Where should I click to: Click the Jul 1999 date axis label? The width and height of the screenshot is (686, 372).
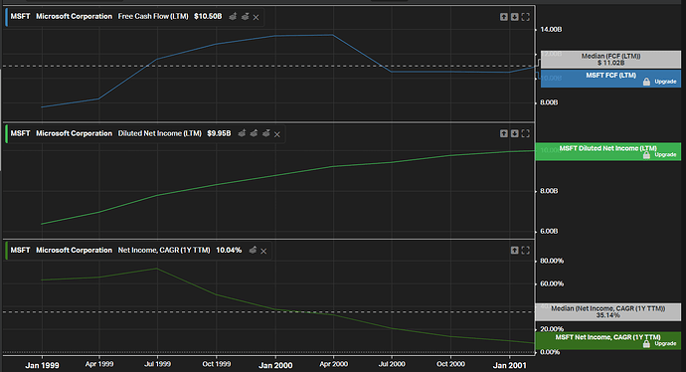coord(157,364)
